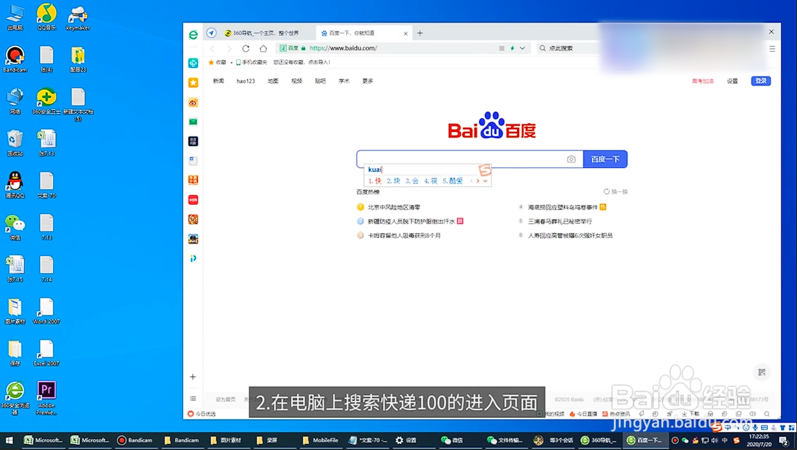Open the green mail sidebar icon
797x450 pixels.
193,121
